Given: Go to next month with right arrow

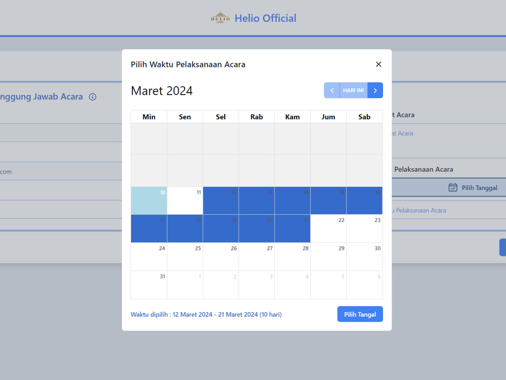Looking at the screenshot, I should tap(375, 90).
